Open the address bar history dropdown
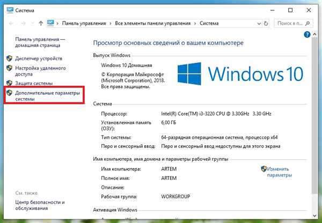This screenshot has height=223, width=322. click(x=259, y=24)
